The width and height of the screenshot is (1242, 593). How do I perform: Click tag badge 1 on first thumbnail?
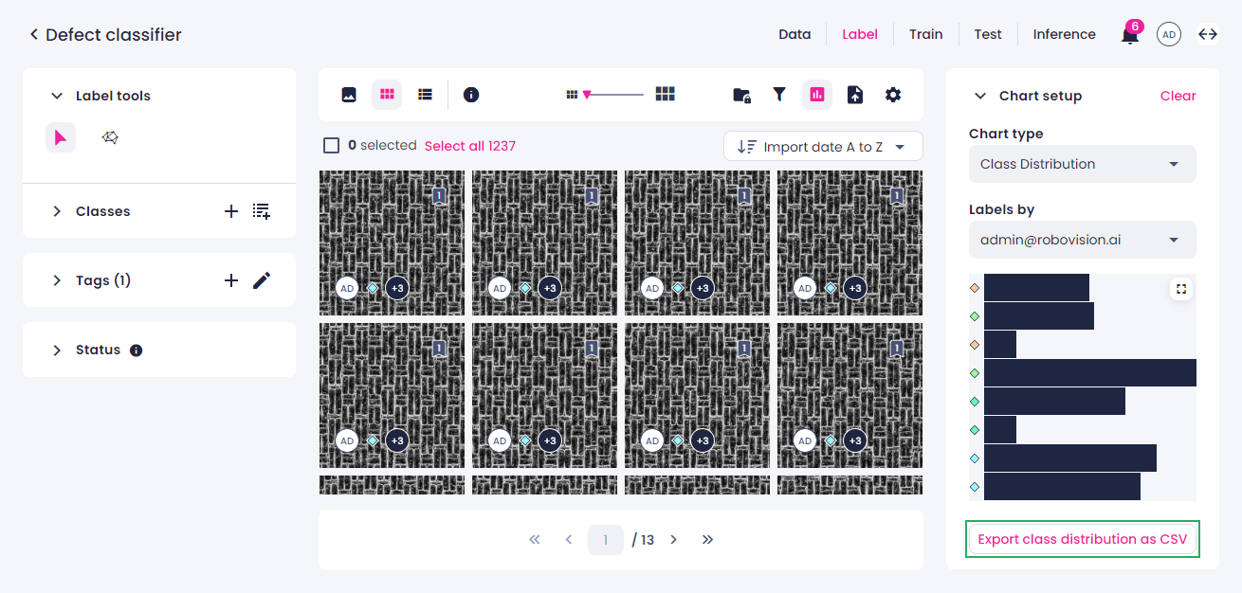tap(439, 196)
